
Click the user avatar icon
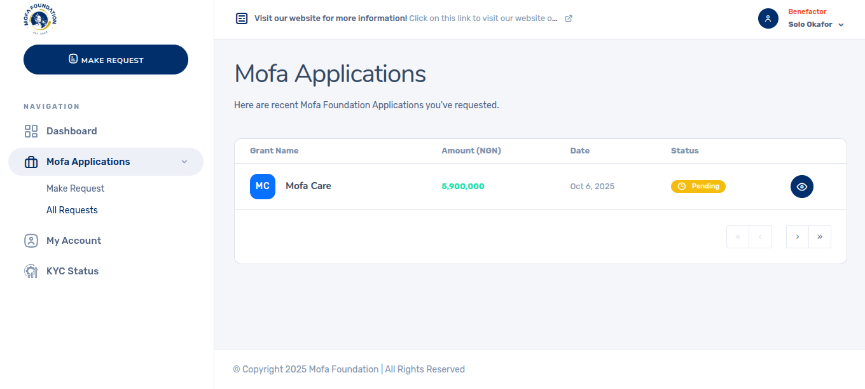coord(768,18)
